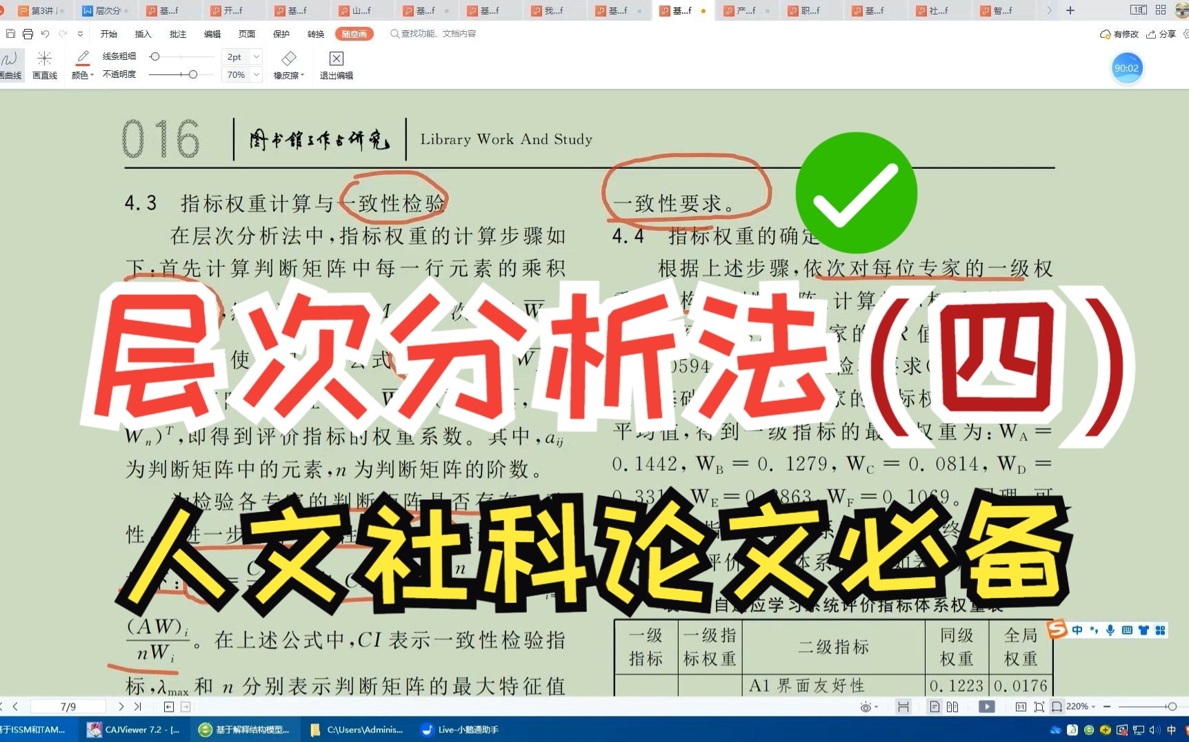Switch to the 插入 ribbon tab
1189x742 pixels.
[144, 33]
